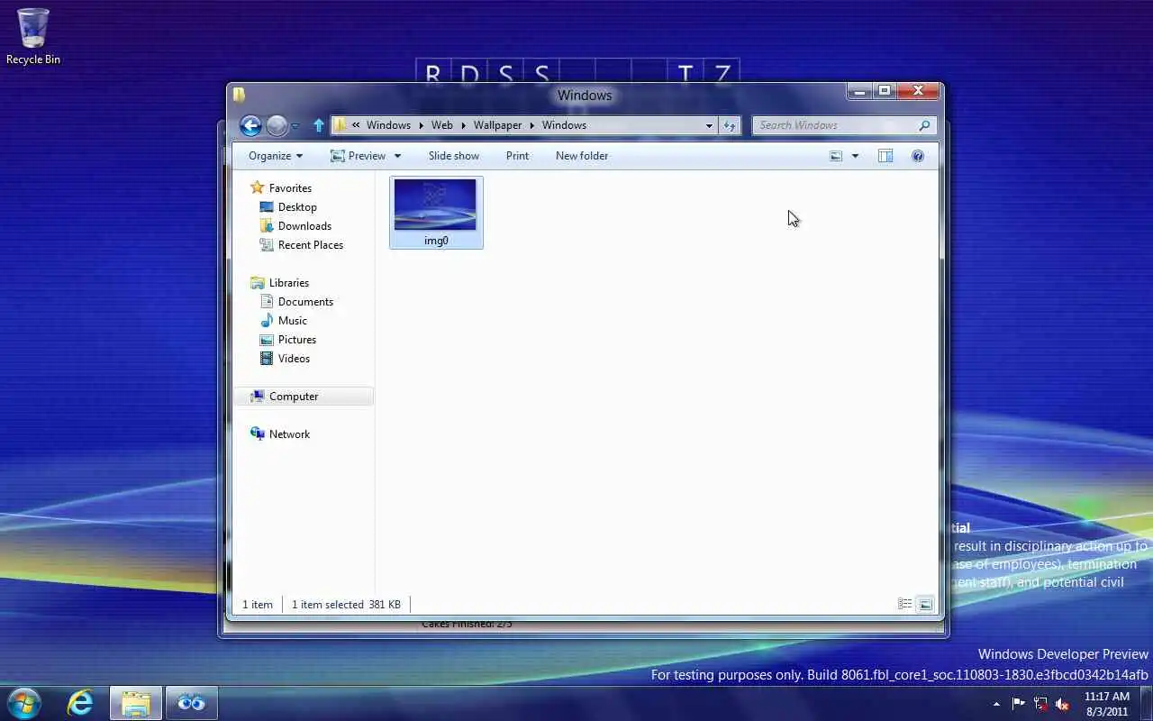Click the Wallpaper breadcrumb segment
Viewport: 1153px width, 721px height.
pyautogui.click(x=497, y=125)
